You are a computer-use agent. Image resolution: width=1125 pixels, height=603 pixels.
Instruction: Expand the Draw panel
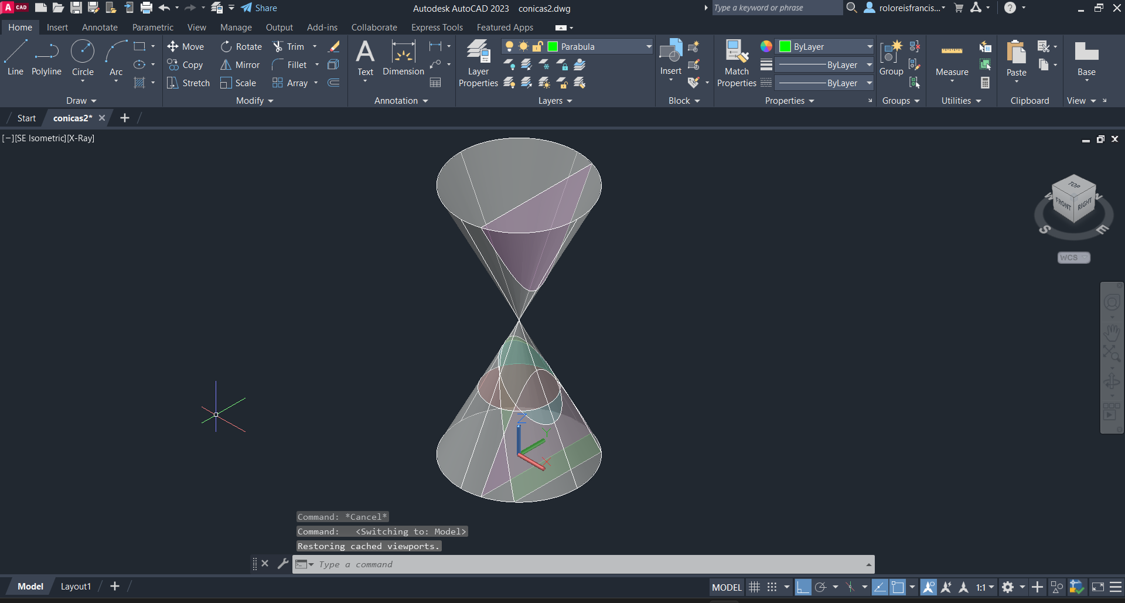point(81,101)
